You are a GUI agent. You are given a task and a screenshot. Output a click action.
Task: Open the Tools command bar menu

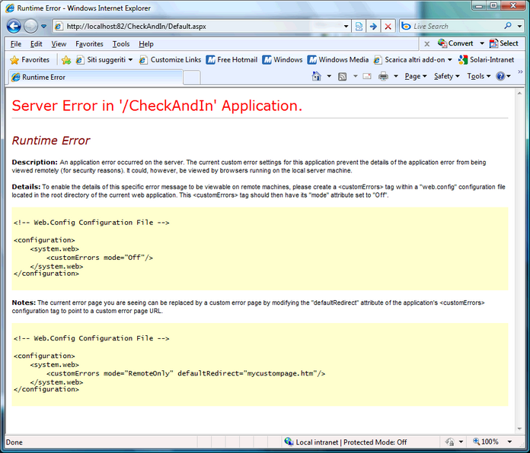pos(479,76)
